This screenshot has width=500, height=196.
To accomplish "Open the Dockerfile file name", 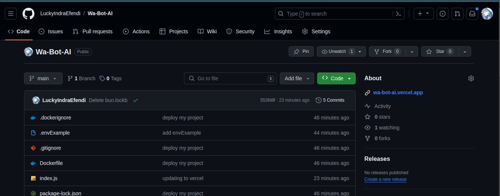I will (x=51, y=163).
